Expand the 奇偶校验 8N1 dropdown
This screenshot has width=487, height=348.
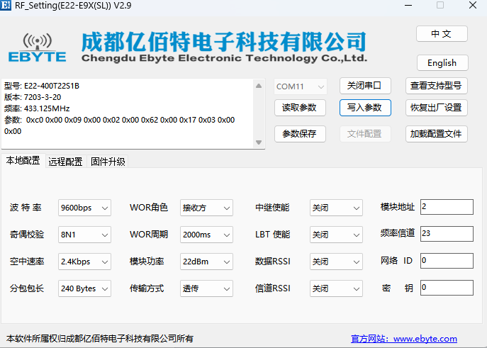(x=84, y=235)
